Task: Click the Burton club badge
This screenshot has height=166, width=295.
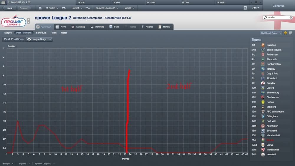Action: 263,102
